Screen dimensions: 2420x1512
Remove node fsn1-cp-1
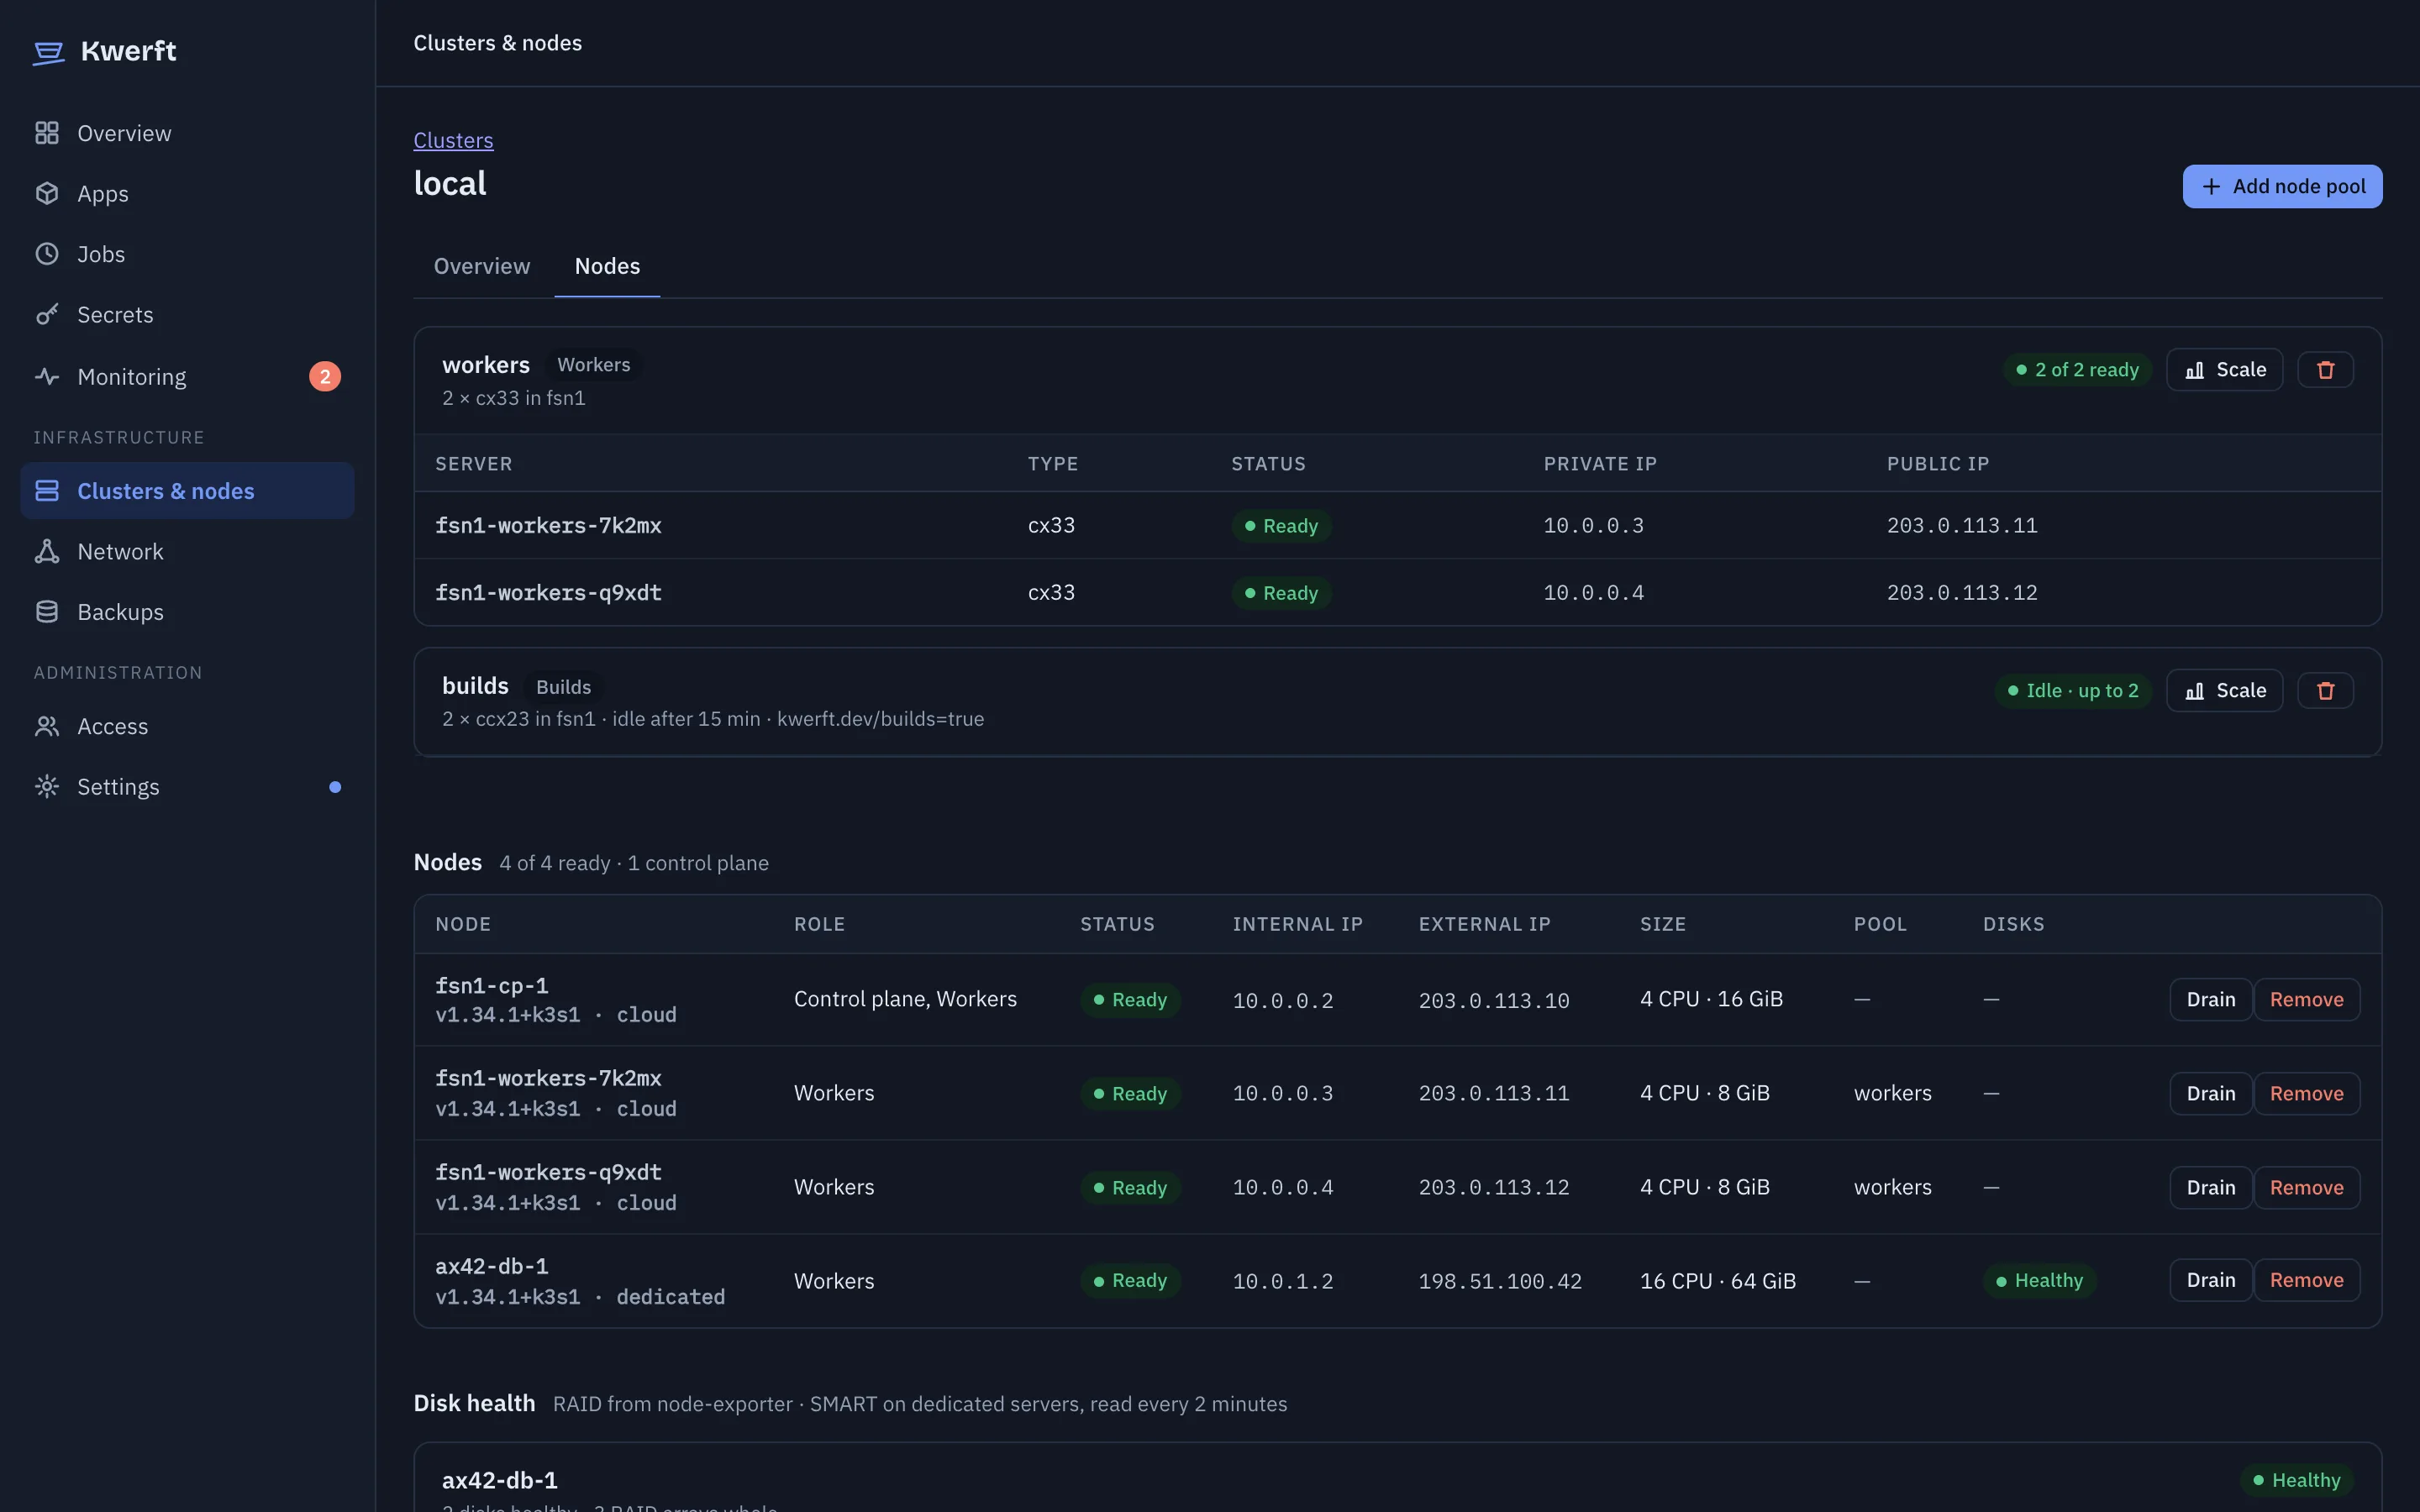(x=2306, y=1000)
